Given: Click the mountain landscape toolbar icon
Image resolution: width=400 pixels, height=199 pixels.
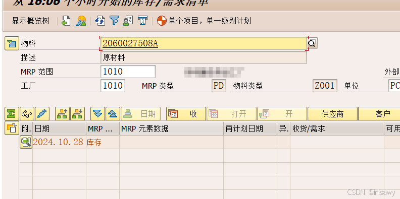Looking at the screenshot, I should 81,21.
